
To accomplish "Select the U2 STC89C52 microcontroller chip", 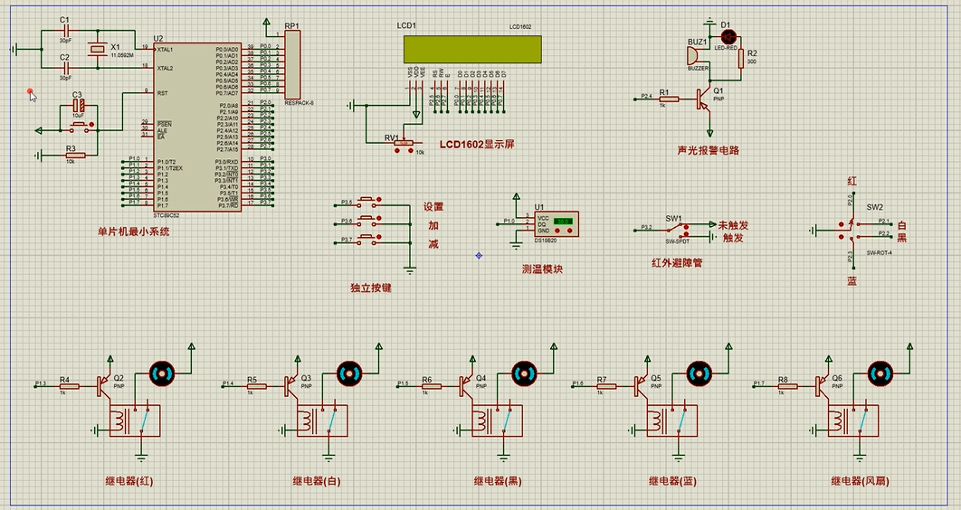I will pyautogui.click(x=197, y=127).
